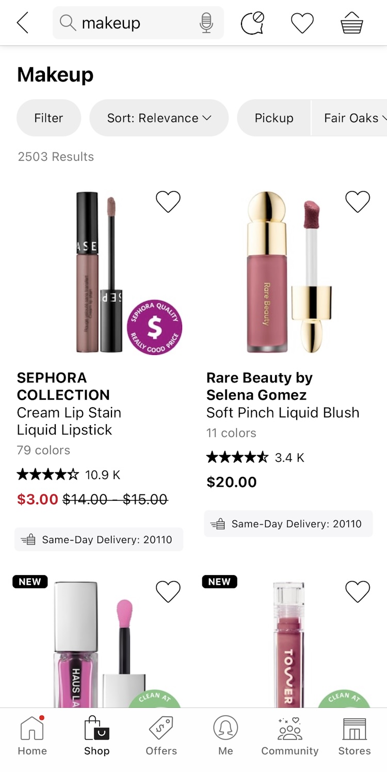Tap the makeup search field
The width and height of the screenshot is (387, 772).
[134, 23]
